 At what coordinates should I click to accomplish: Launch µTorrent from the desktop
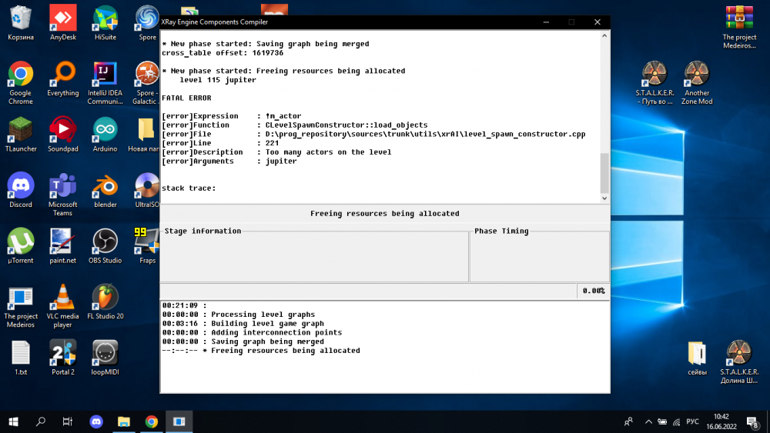(x=21, y=246)
